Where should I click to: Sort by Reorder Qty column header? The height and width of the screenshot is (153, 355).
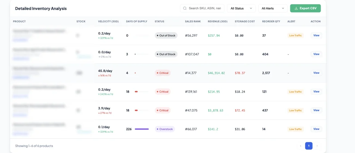coord(271,21)
